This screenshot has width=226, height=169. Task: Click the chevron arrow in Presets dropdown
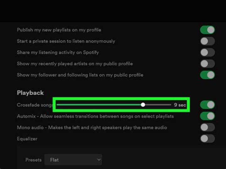click(99, 160)
